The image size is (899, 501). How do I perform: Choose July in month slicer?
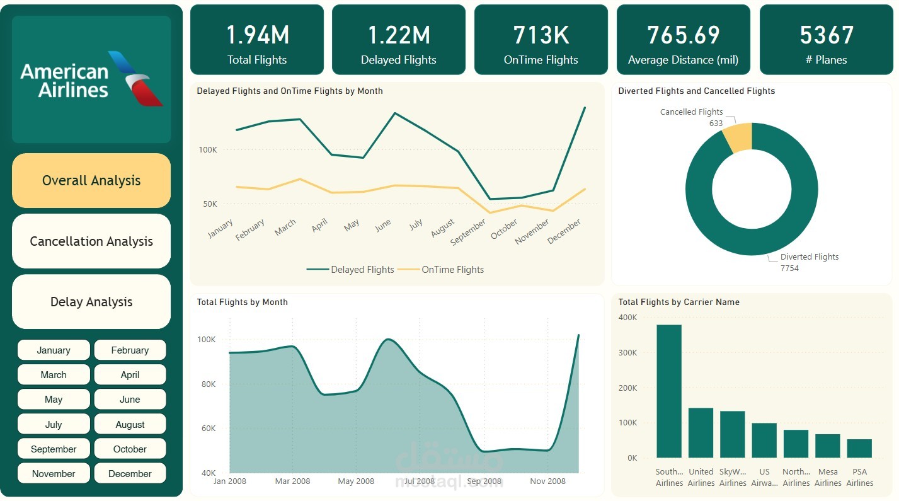tap(54, 424)
